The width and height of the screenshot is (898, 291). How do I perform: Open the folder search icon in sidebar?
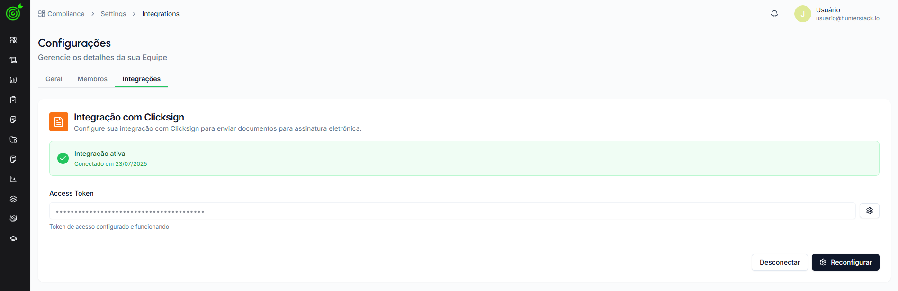[13, 139]
